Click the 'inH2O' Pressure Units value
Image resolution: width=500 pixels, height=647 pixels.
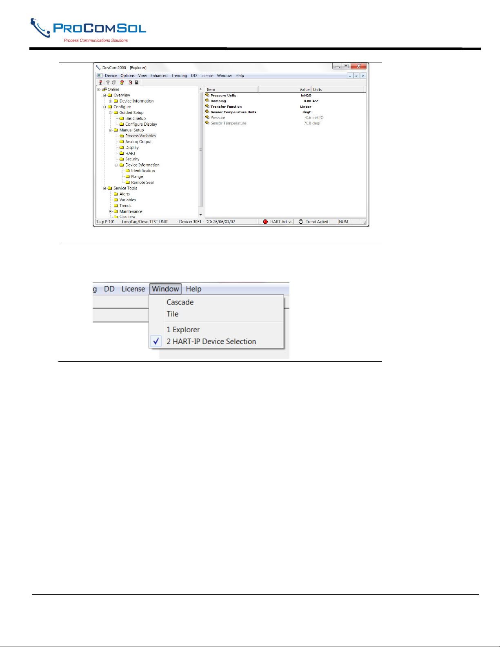point(306,96)
